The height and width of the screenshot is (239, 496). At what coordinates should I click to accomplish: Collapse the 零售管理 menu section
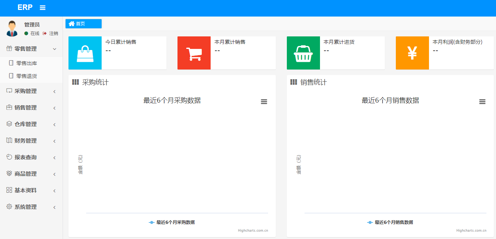(31, 49)
